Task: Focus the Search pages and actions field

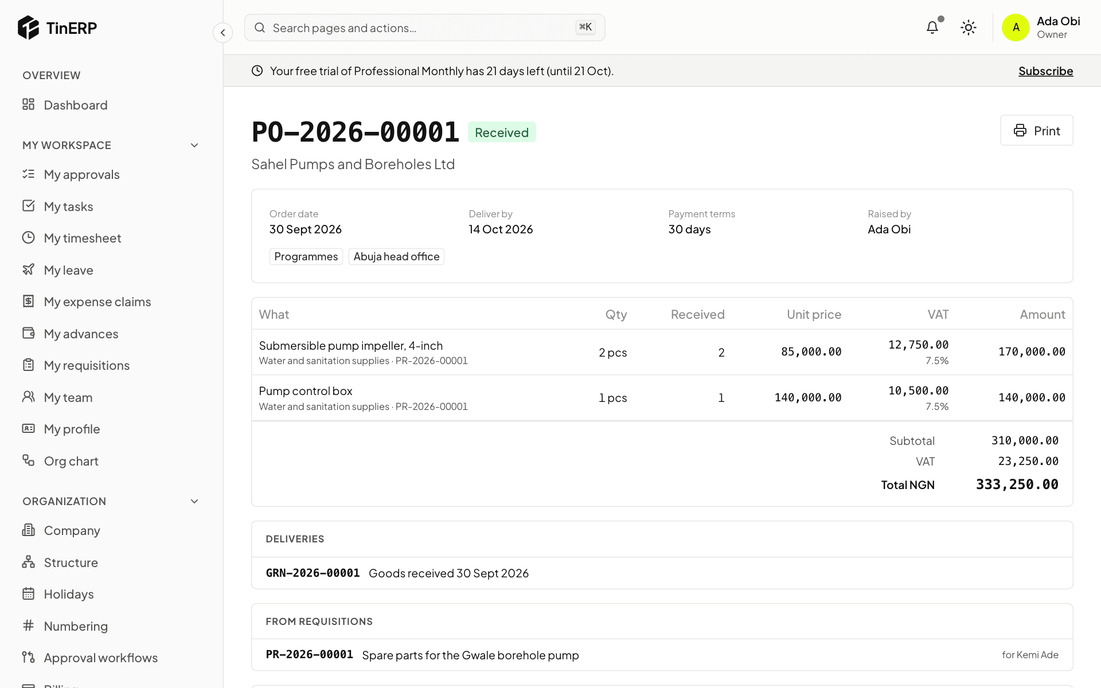Action: (424, 28)
